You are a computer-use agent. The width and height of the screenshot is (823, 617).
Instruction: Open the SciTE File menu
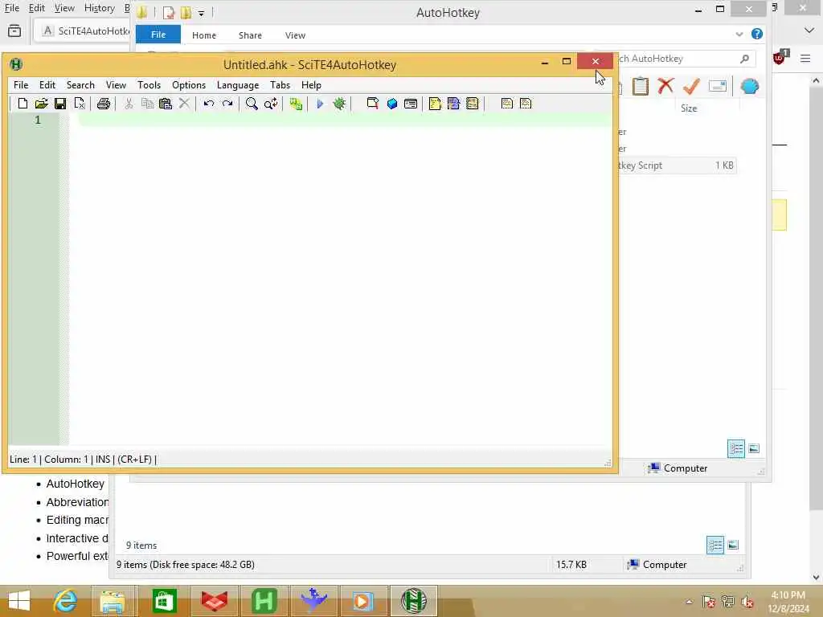click(21, 85)
